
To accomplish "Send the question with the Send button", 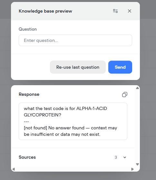I will (x=120, y=67).
